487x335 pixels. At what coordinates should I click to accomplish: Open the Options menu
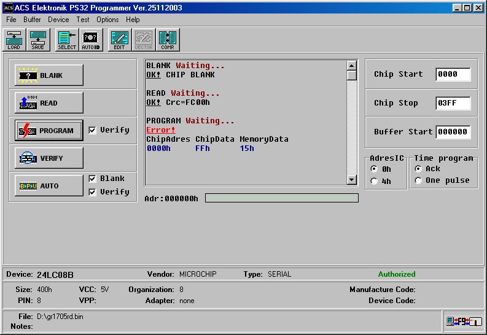(x=107, y=20)
